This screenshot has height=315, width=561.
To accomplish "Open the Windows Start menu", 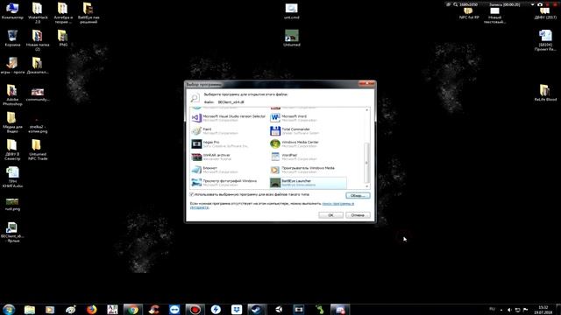I will pyautogui.click(x=9, y=309).
